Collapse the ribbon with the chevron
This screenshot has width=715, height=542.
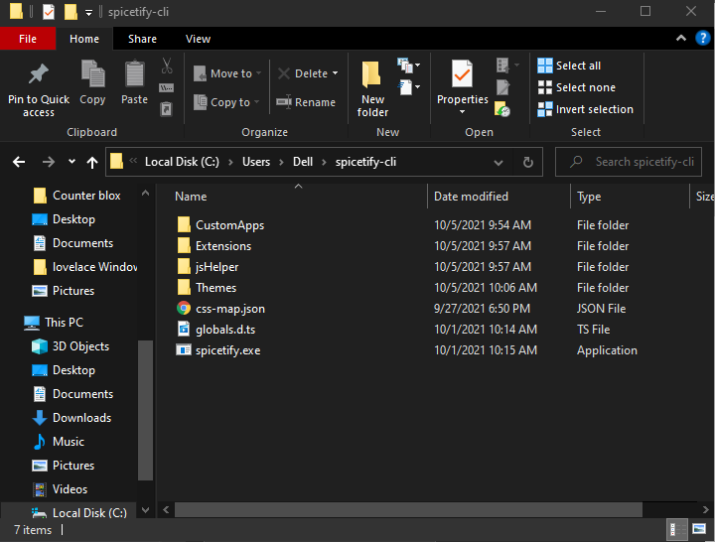coord(681,39)
